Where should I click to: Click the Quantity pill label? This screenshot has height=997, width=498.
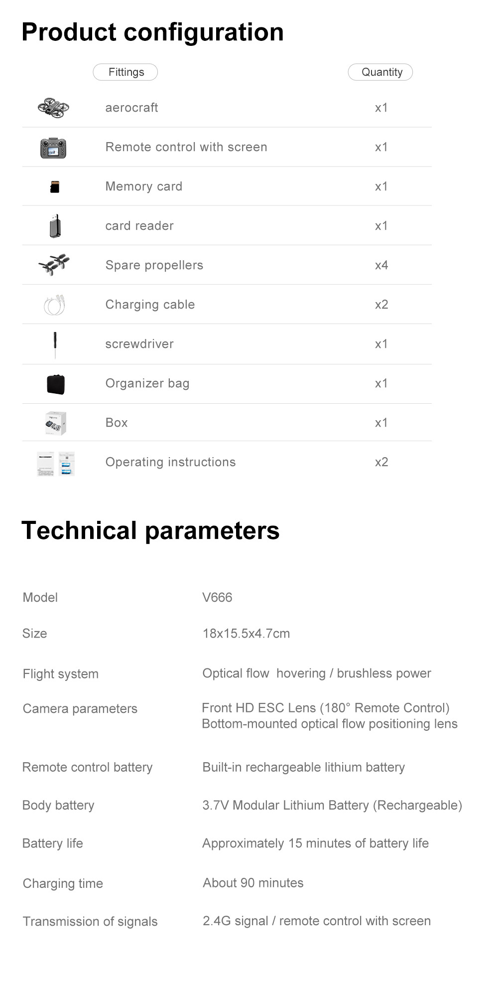coord(381,72)
